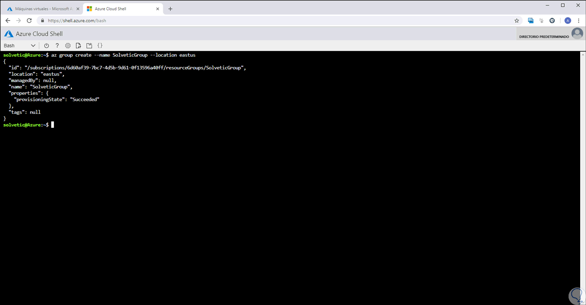The height and width of the screenshot is (305, 586).
Task: Click the "managedBy": null output line
Action: [x=32, y=80]
